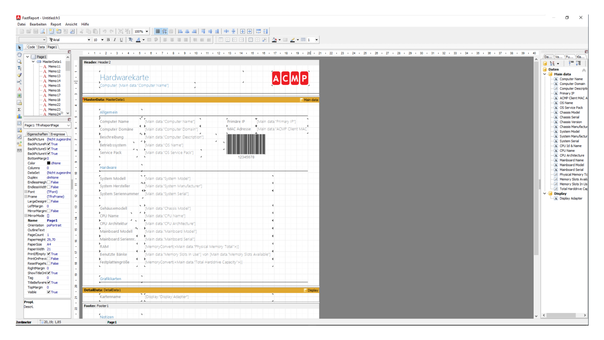Toggle the EndlessHeight checkbox
This screenshot has height=340, width=604.
pos(49,182)
